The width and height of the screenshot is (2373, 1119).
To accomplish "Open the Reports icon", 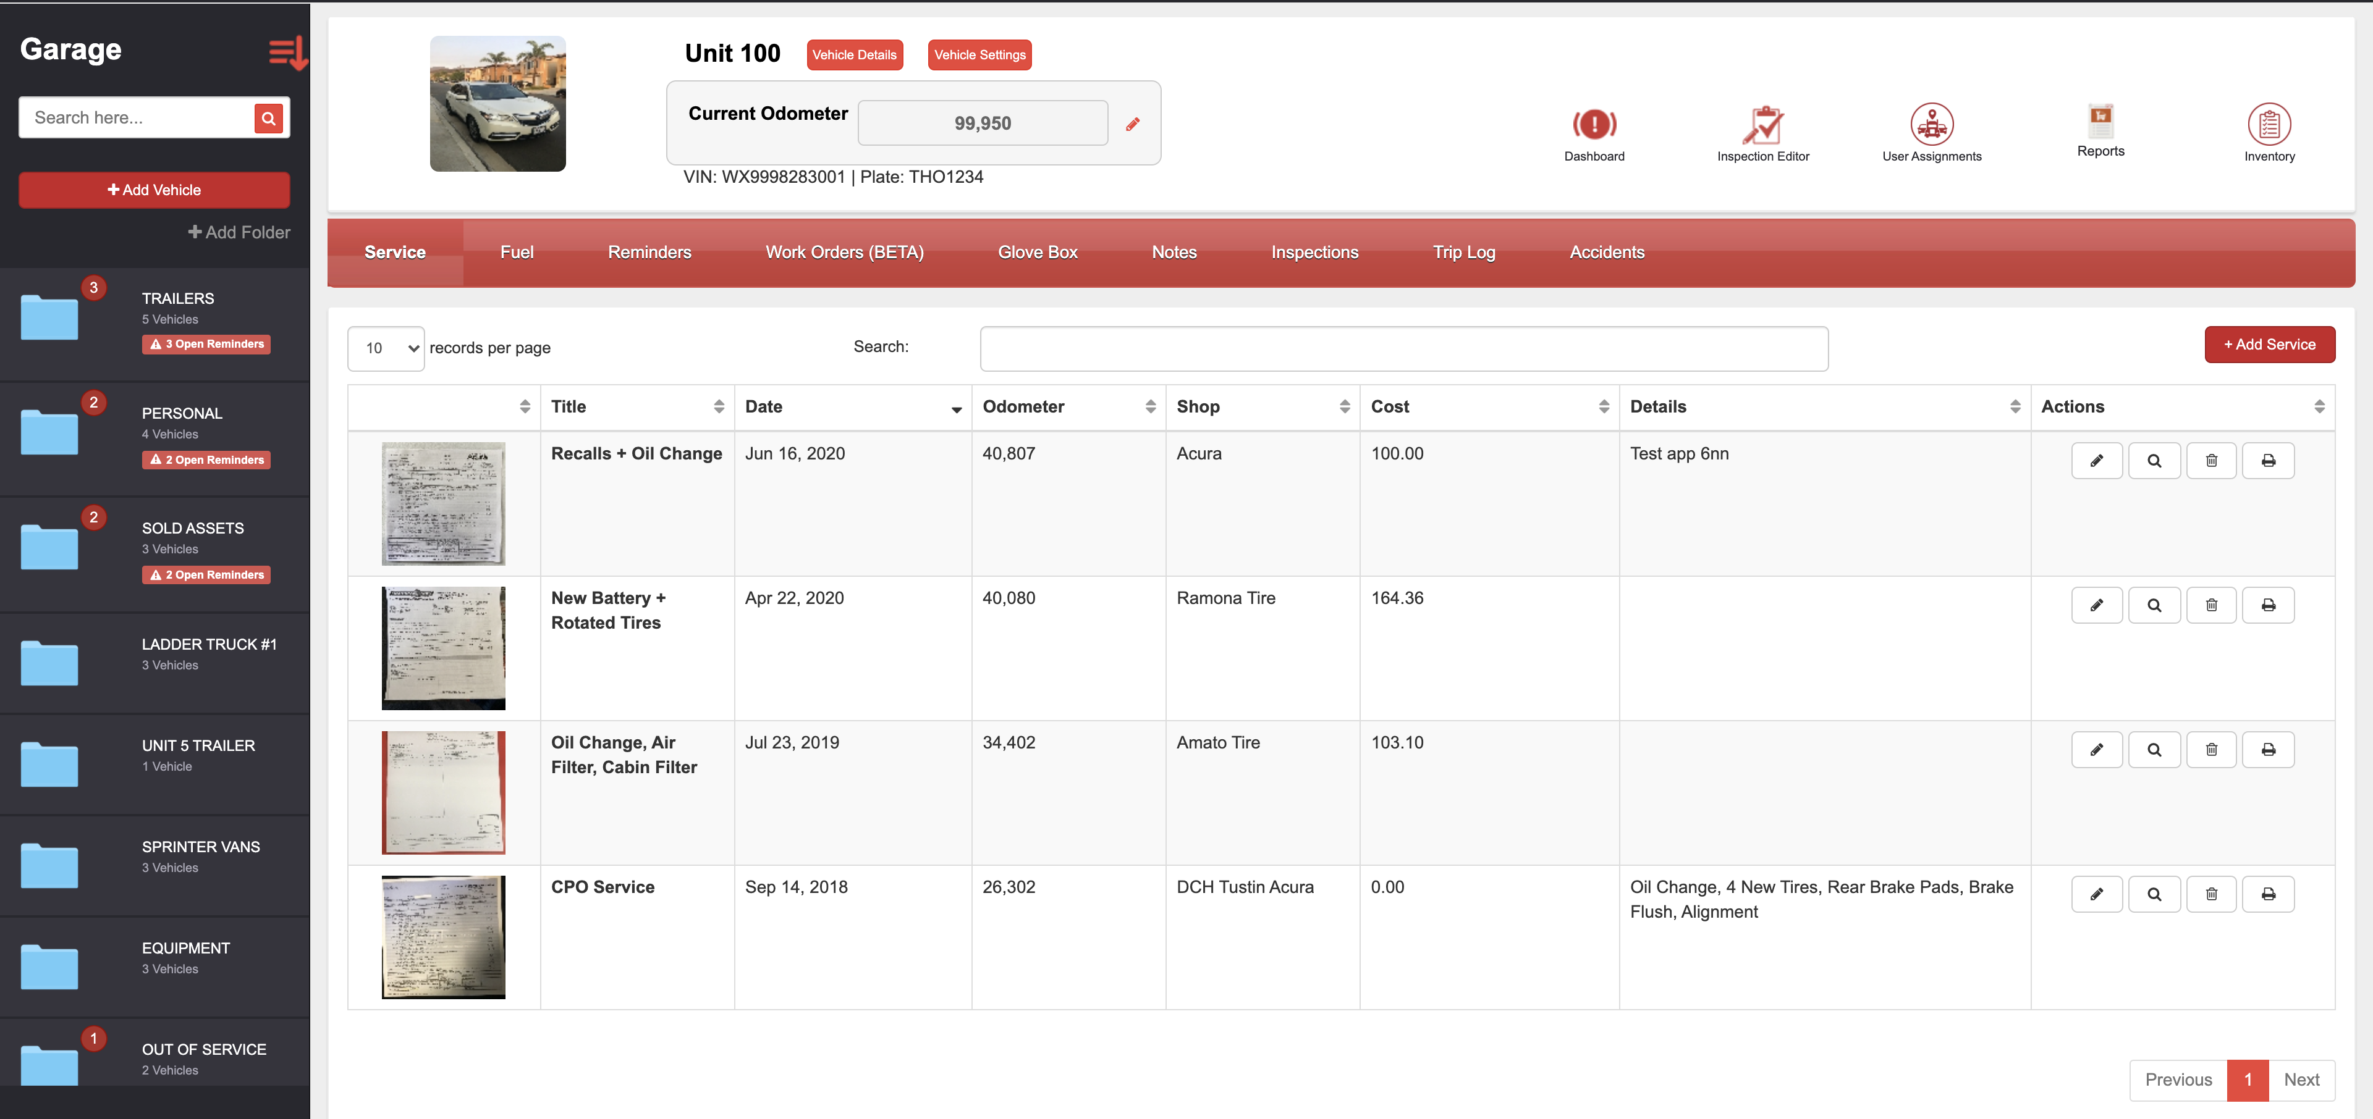I will point(2100,120).
